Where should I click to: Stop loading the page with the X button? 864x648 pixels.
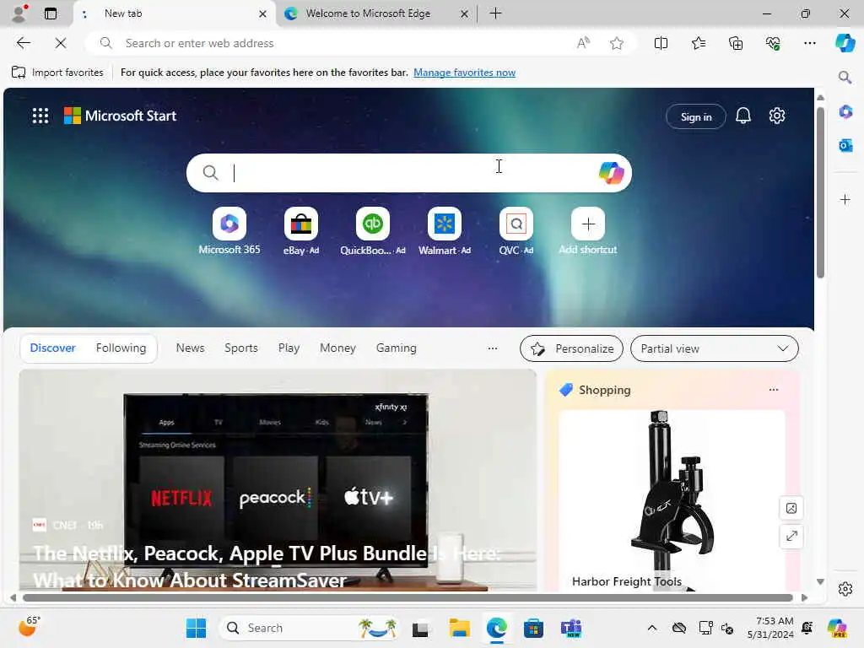click(x=61, y=43)
